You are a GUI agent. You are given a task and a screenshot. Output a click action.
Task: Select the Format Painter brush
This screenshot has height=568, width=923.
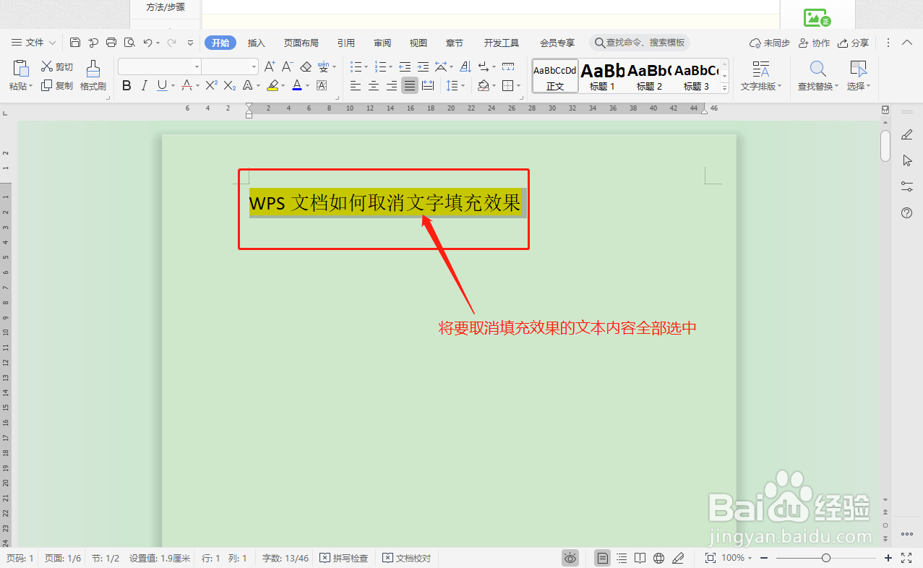93,69
